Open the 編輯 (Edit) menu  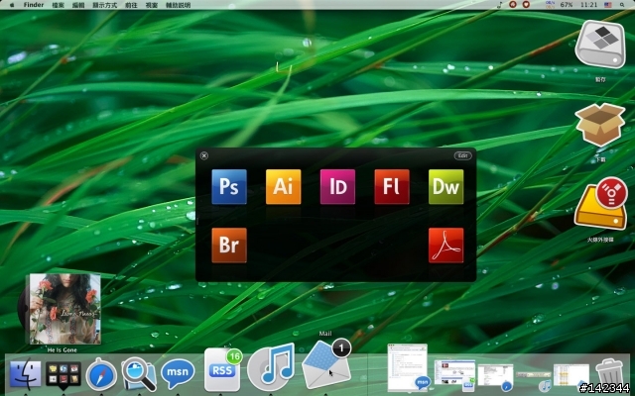coord(78,5)
